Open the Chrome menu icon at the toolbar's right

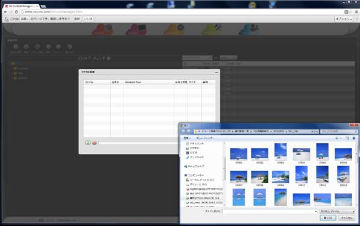tap(356, 11)
